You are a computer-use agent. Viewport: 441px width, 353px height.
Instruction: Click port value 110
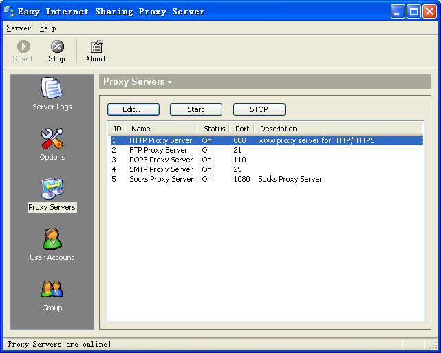pos(239,160)
